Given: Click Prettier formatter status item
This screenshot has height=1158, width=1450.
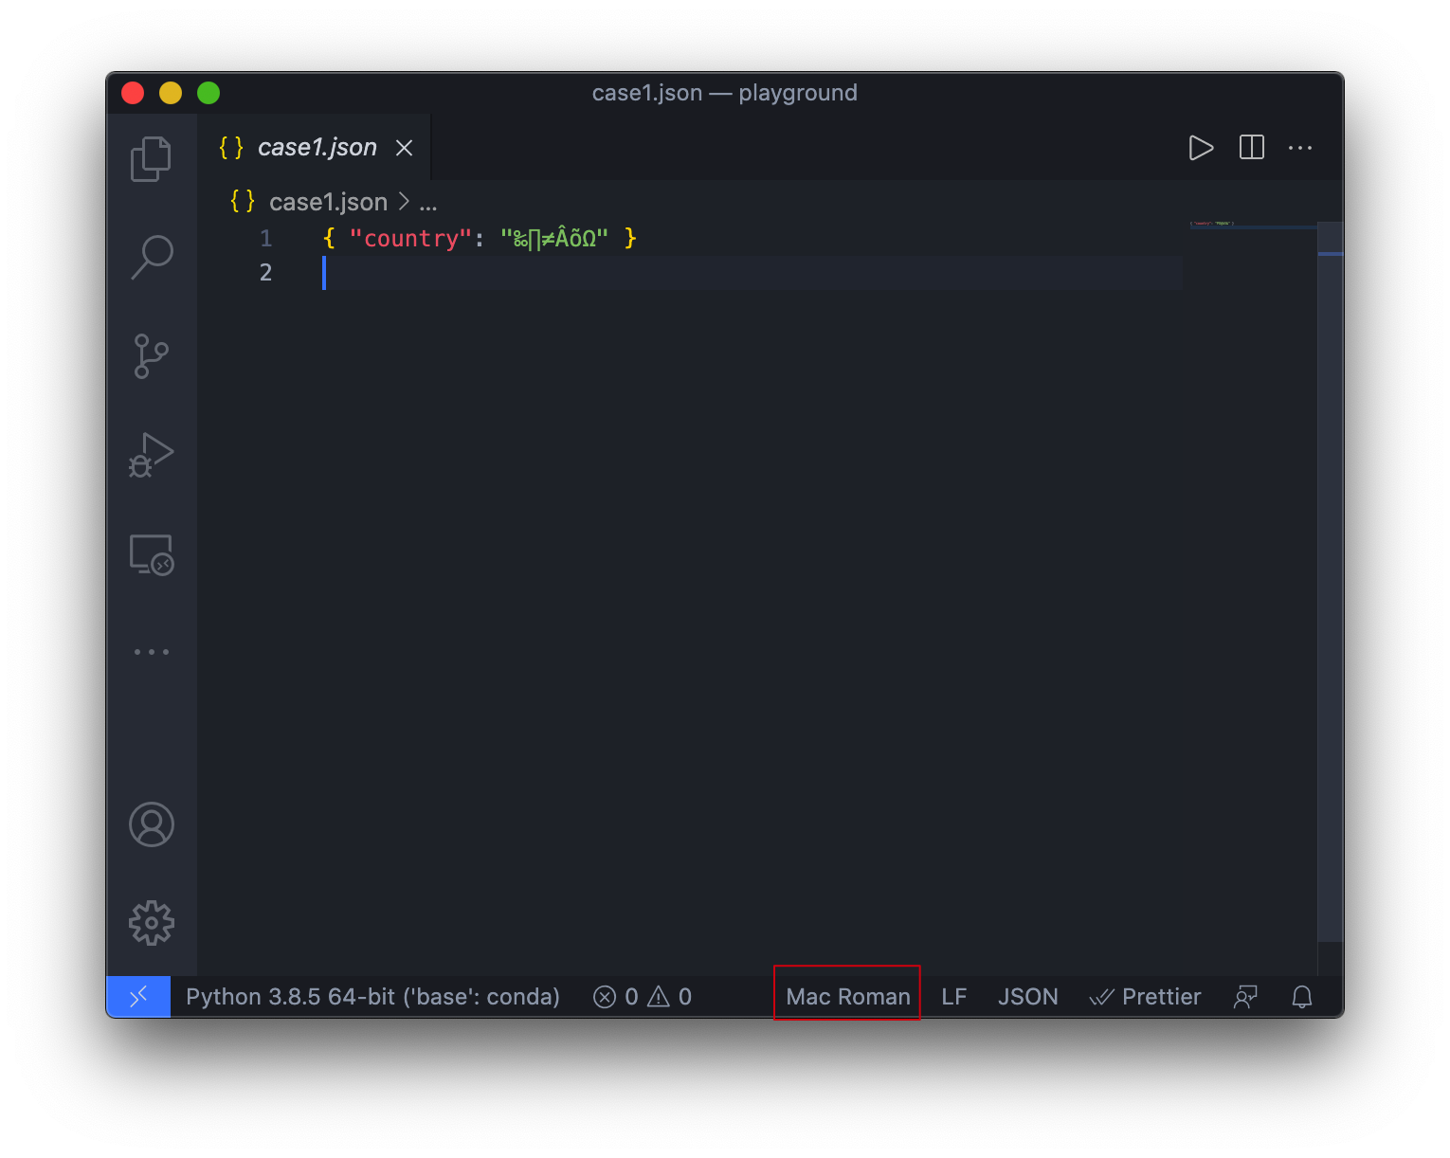Looking at the screenshot, I should pyautogui.click(x=1145, y=997).
